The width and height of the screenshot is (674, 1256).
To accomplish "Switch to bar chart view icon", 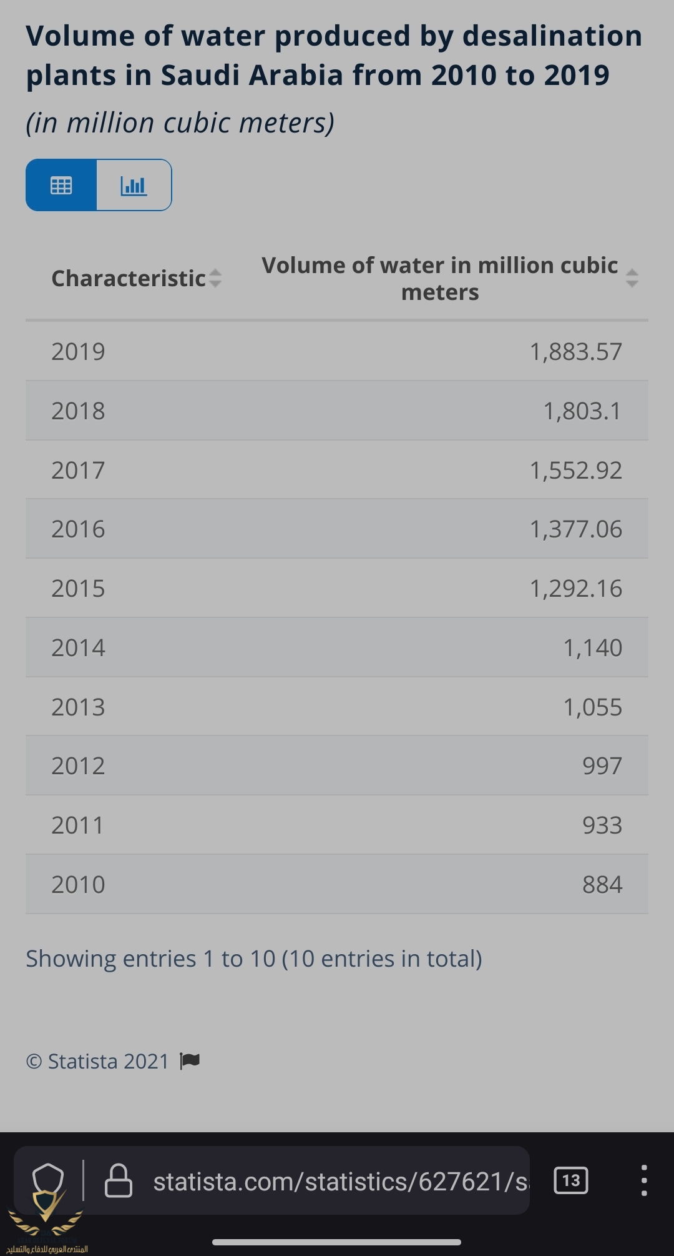I will (x=134, y=185).
